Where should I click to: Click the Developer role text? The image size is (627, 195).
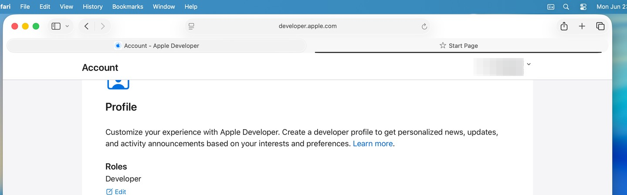click(x=123, y=179)
